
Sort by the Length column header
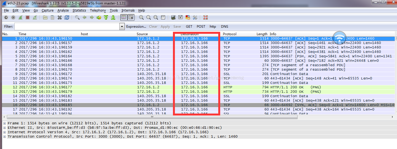coord(262,34)
